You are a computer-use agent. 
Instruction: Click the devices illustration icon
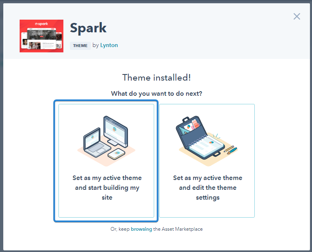(x=106, y=141)
